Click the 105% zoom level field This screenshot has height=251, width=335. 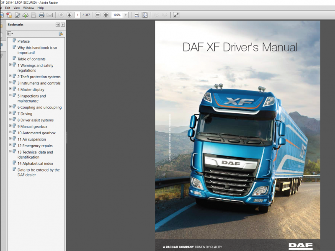[x=117, y=15]
